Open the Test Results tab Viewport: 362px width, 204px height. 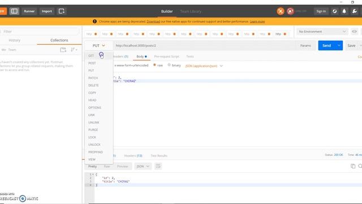[x=159, y=156]
